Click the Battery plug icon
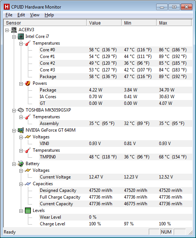Image resolution: width=196 pixels, height=238 pixels. click(21, 164)
